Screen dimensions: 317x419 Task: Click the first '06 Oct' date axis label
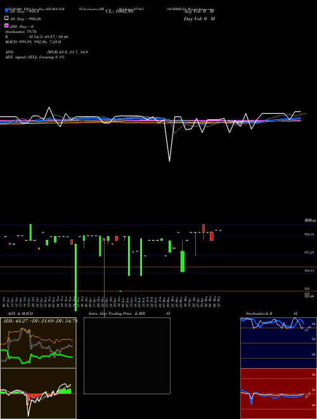tap(4, 302)
